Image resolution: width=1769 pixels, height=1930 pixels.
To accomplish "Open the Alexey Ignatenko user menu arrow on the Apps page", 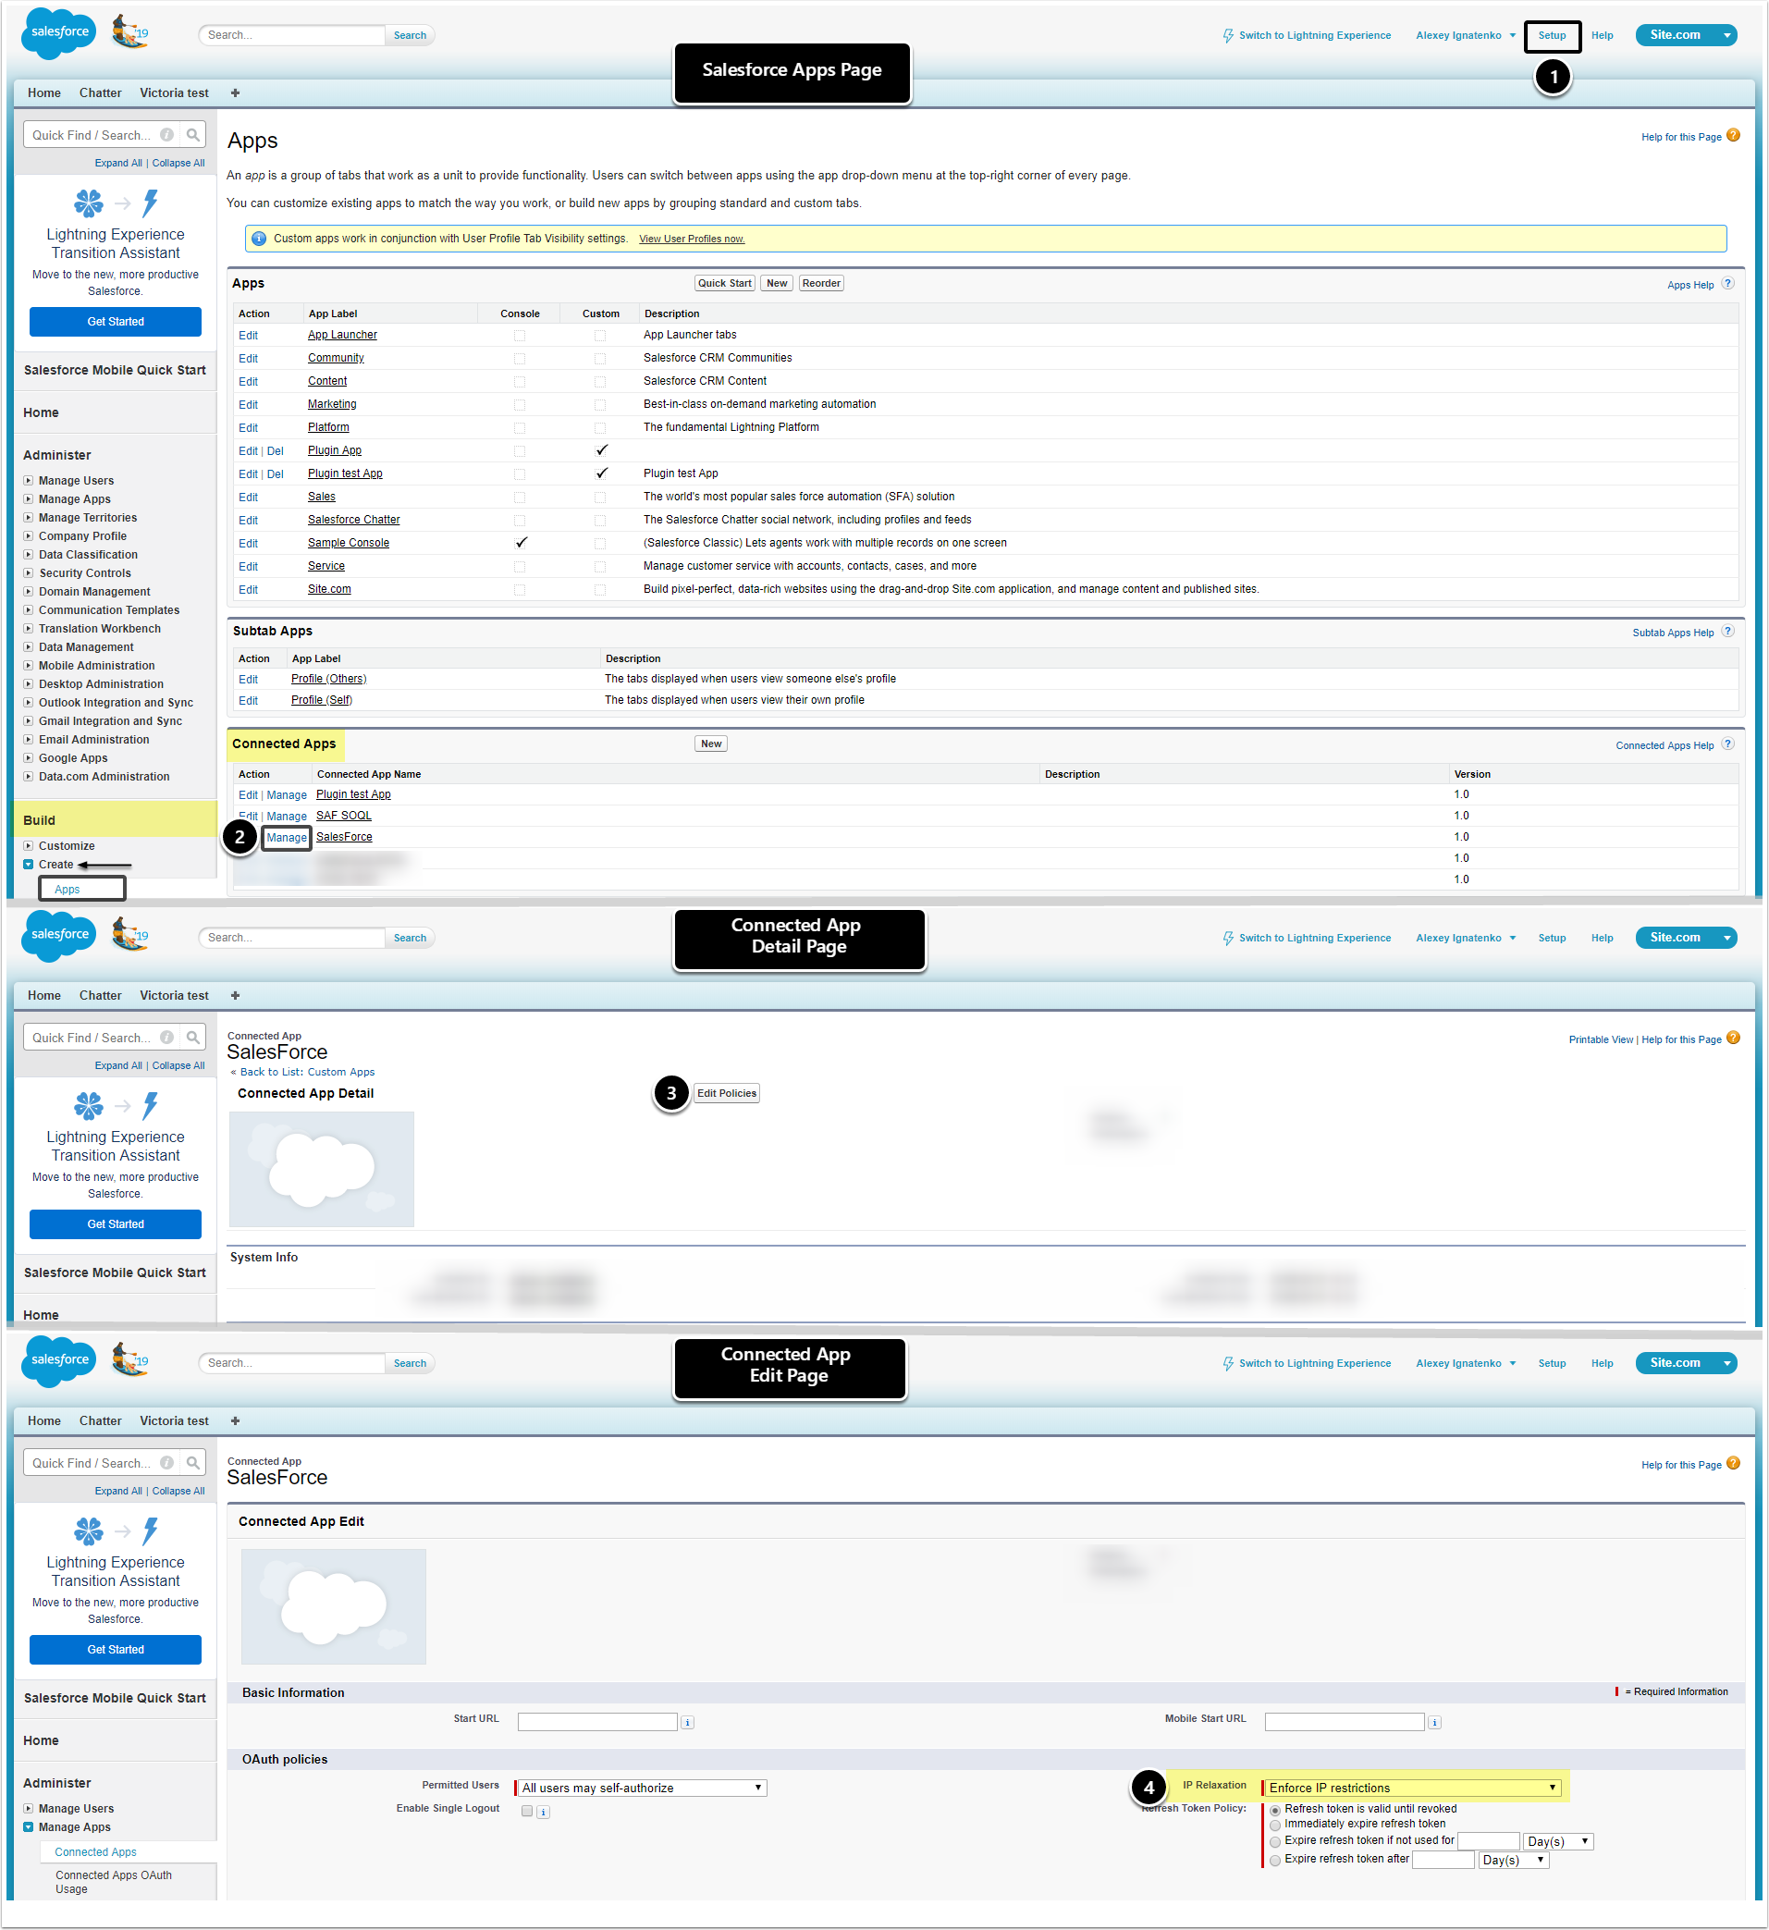I will tap(1513, 35).
